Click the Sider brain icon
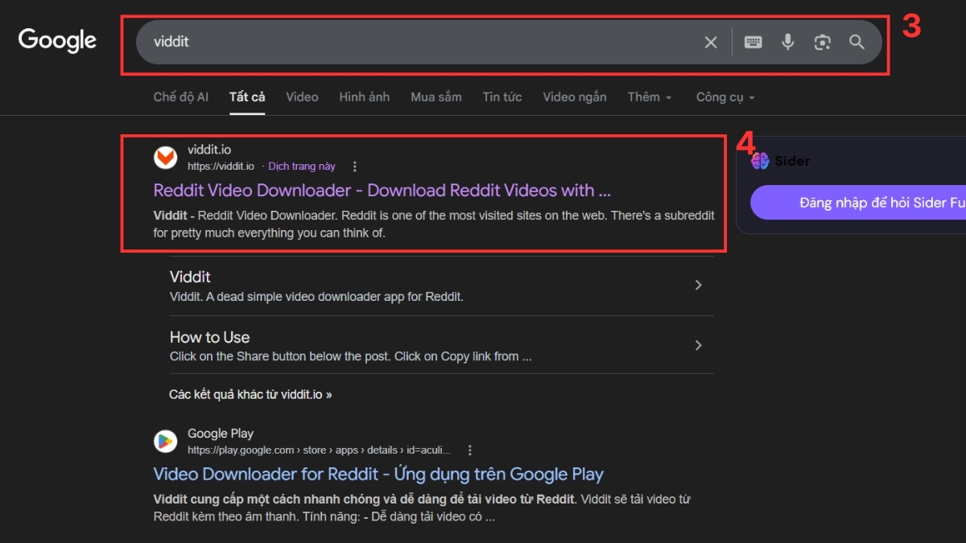 (x=759, y=161)
